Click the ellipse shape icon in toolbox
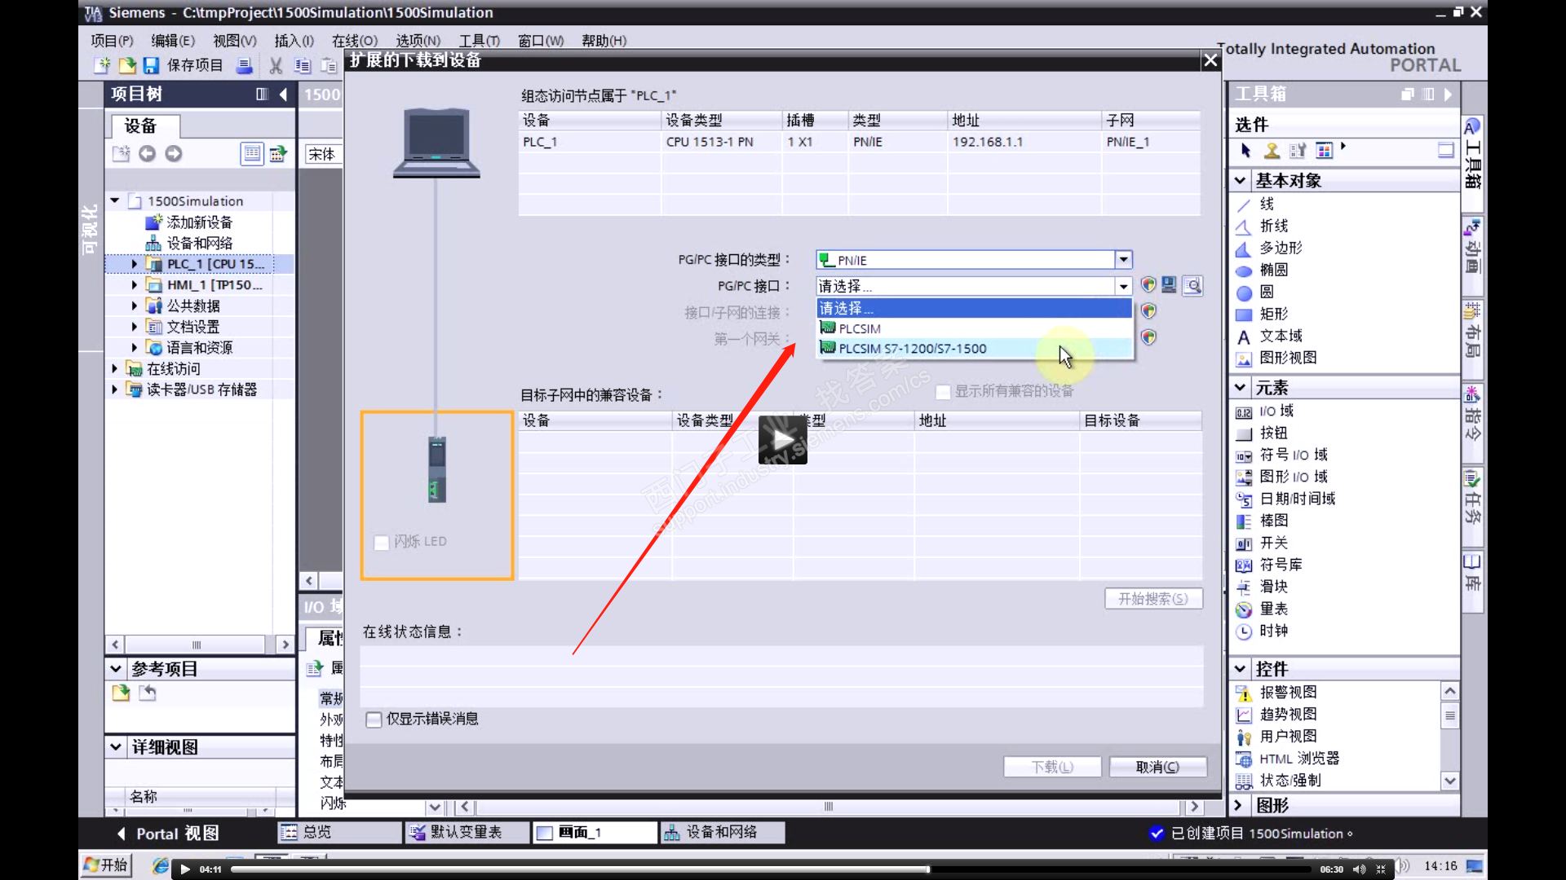The height and width of the screenshot is (880, 1566). click(1244, 271)
